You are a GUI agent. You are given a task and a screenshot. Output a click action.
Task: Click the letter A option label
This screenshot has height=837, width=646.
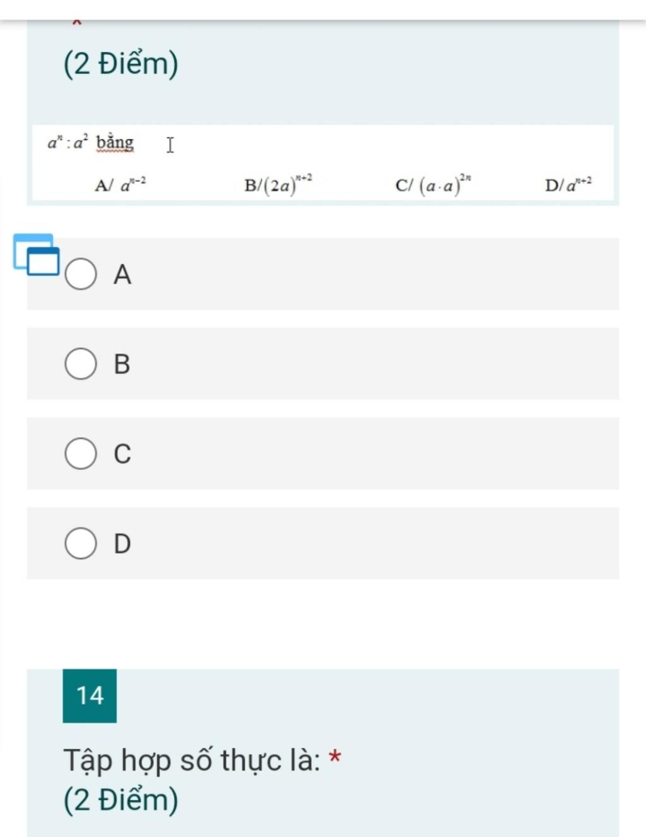(122, 274)
